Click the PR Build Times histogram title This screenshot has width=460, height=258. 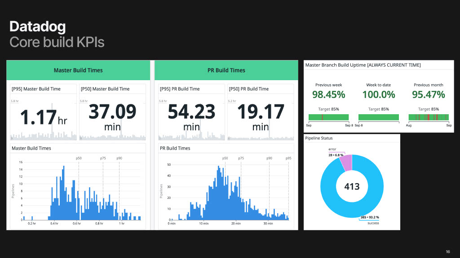point(175,148)
